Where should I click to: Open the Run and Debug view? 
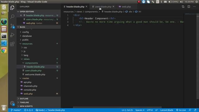coord(12,35)
